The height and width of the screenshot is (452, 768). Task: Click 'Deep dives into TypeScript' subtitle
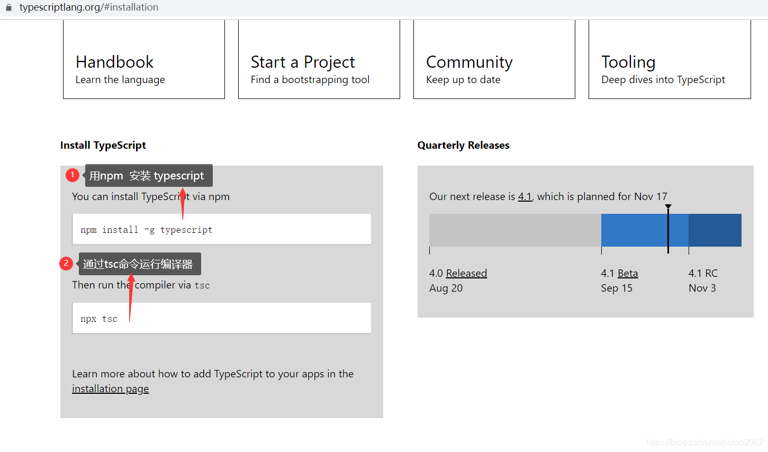point(663,79)
